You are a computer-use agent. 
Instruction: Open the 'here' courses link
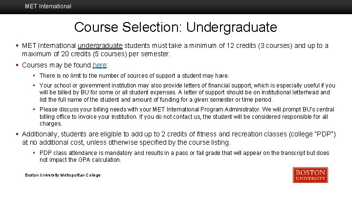(x=99, y=65)
